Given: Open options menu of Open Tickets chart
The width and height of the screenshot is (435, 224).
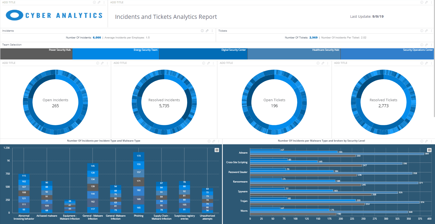Looking at the screenshot, I should click(x=328, y=63).
